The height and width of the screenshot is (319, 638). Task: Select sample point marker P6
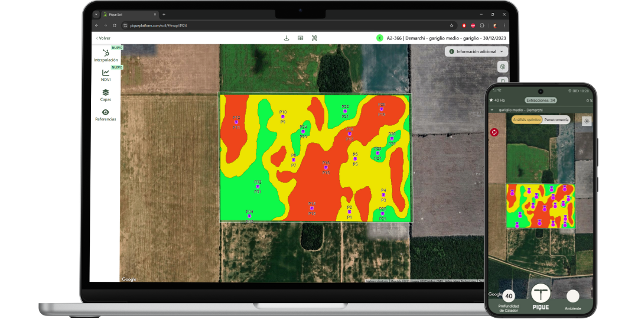[x=355, y=159]
